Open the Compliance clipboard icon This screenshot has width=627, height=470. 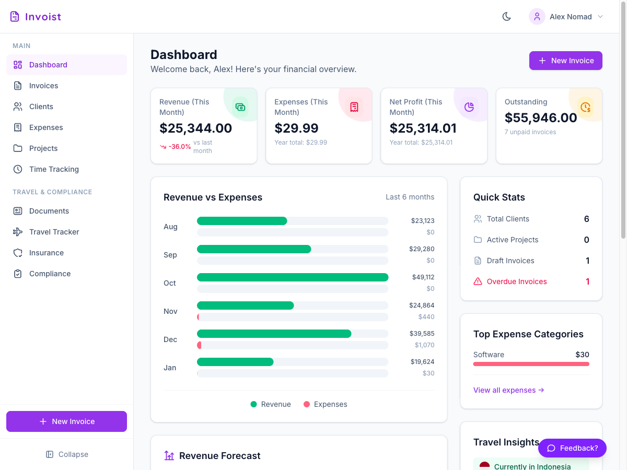pyautogui.click(x=18, y=274)
